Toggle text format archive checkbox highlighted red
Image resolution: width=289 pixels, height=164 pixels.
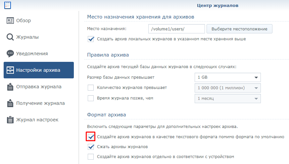(91, 137)
